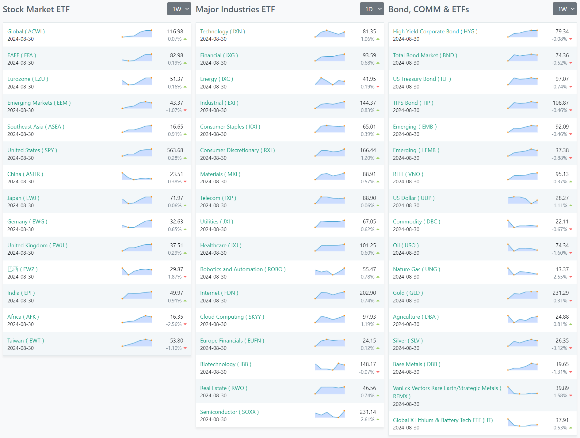Open India ( EPI ) ETF link
Viewport: 580px width, 438px height.
(x=21, y=293)
